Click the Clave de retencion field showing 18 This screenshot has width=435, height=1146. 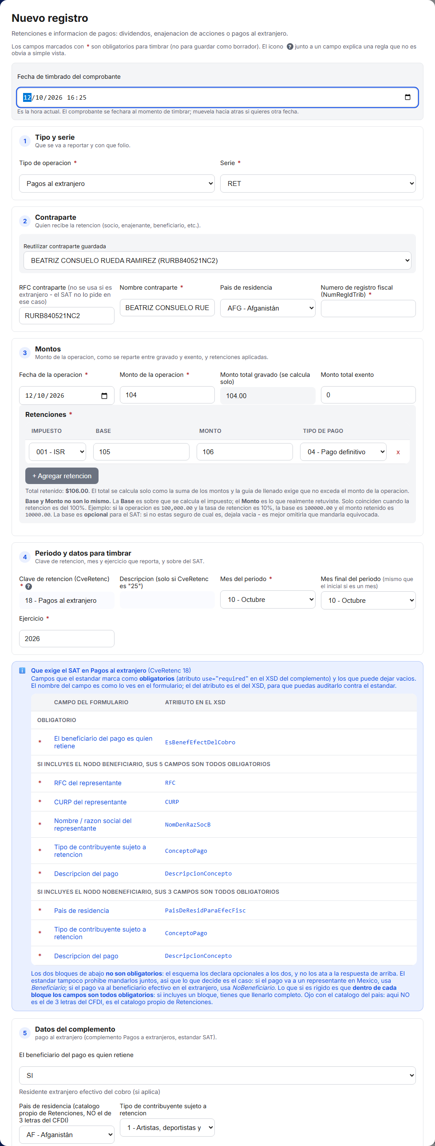click(x=67, y=600)
